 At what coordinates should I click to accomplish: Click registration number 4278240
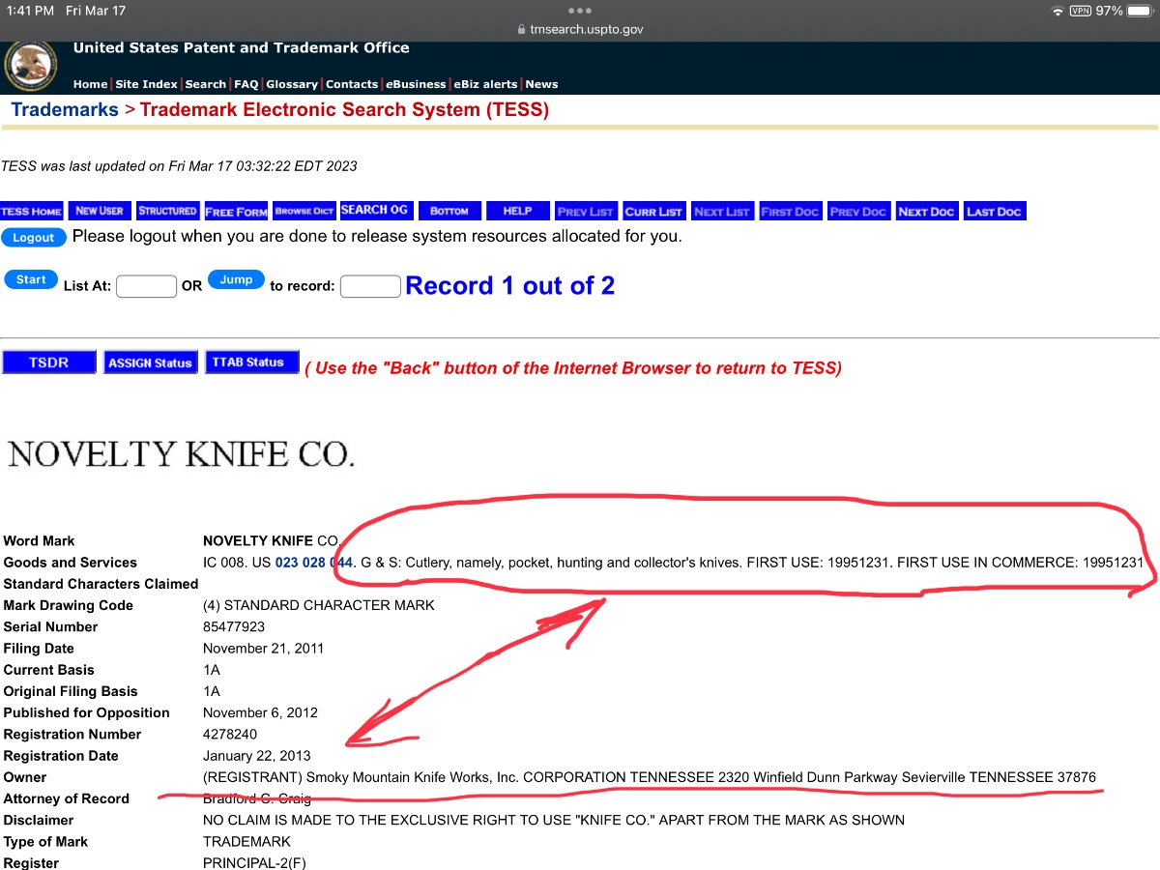230,735
